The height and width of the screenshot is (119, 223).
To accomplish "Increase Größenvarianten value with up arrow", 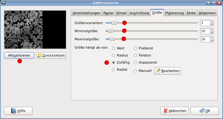I will tap(212, 22).
